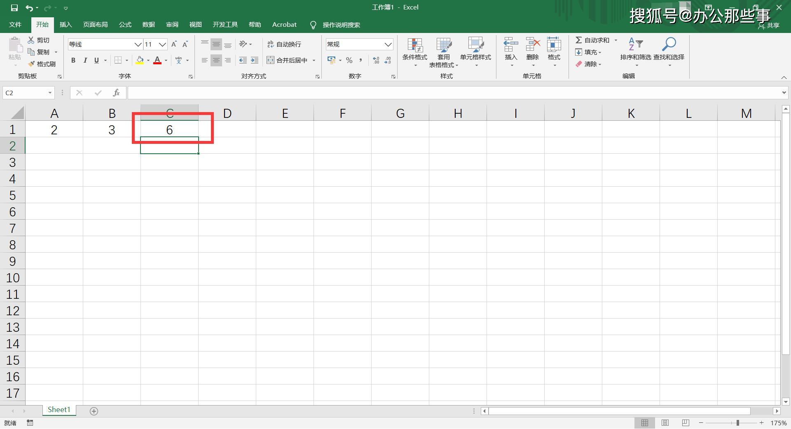Switch to Page Layout view in status bar

click(x=665, y=423)
